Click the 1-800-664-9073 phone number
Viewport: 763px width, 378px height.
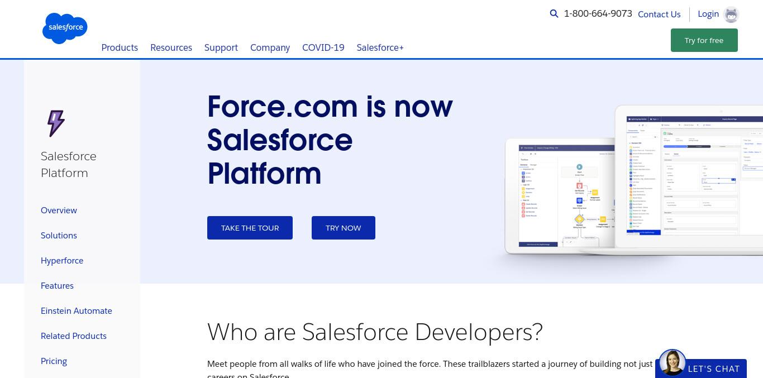[598, 14]
